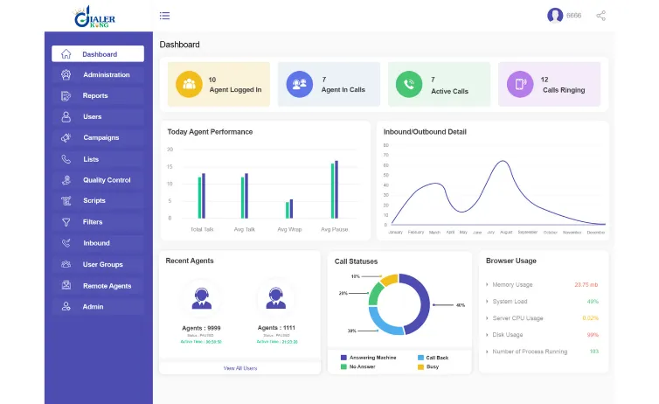Viewport: 659px width, 404px height.
Task: Click the Reports document icon
Action: 66,96
